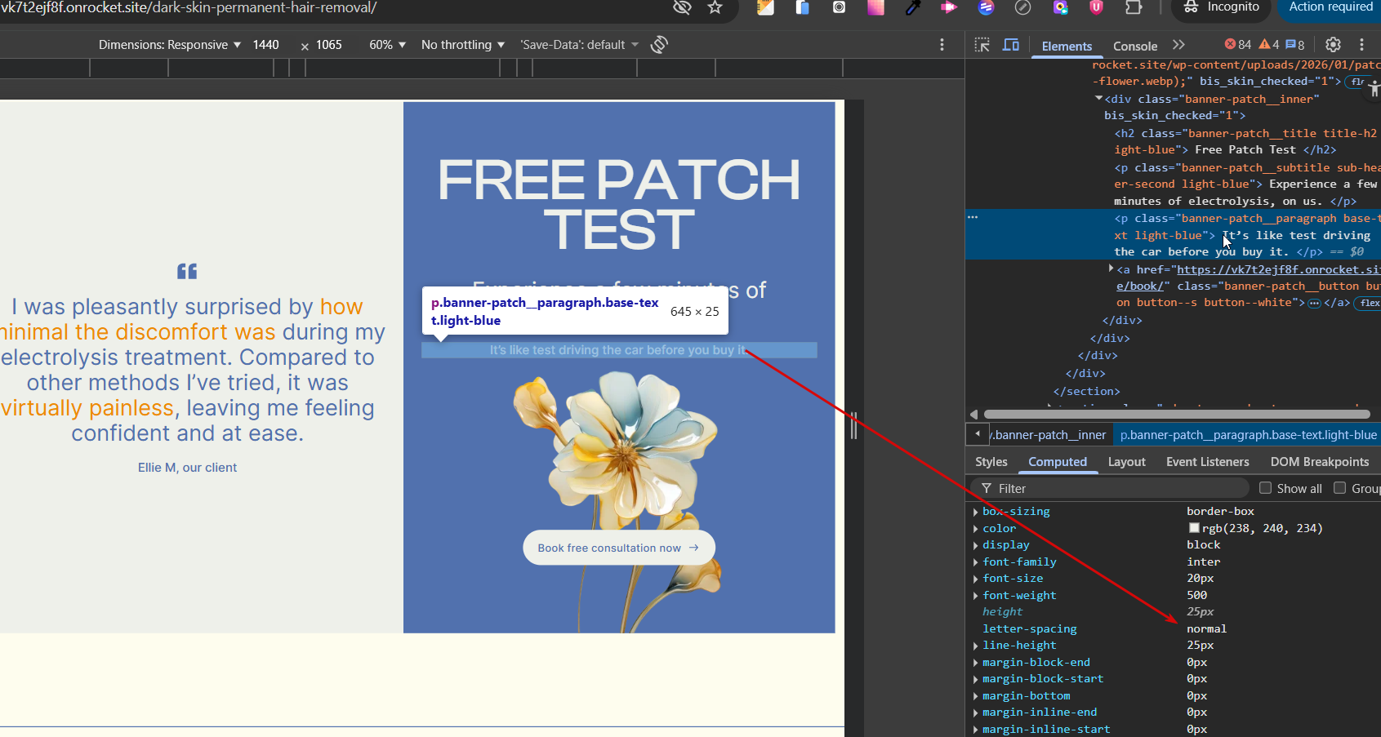1381x737 pixels.
Task: Click the Book free consultation now button
Action: coord(618,548)
